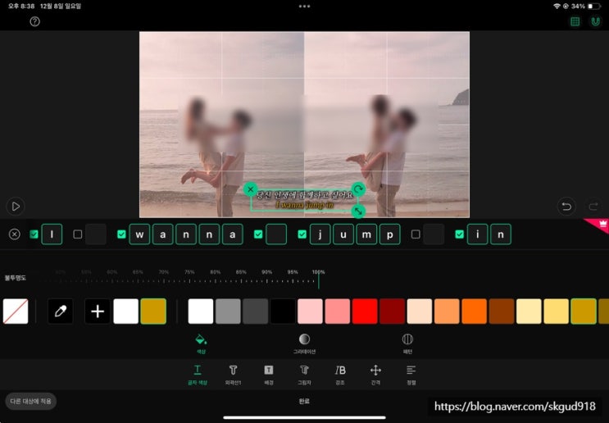Viewport: 609px width, 423px height.
Task: Close the letter selection row
Action: [15, 234]
